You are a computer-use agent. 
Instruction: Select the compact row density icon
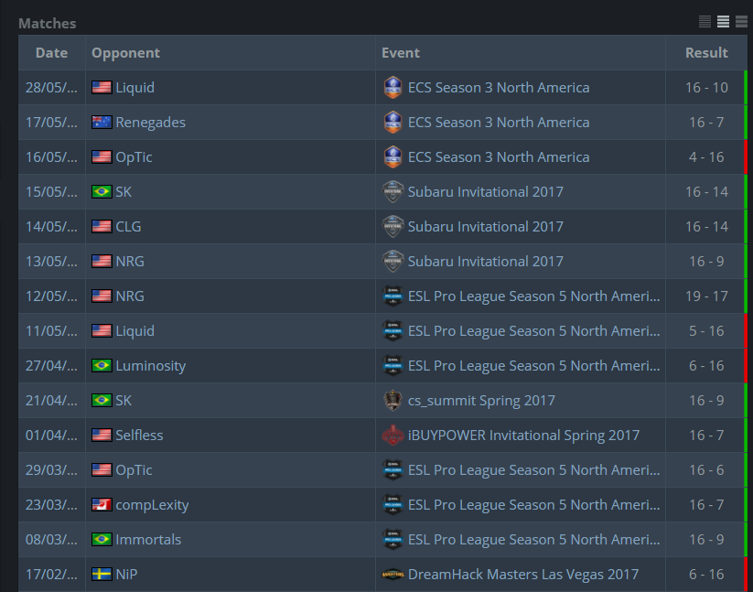click(705, 22)
